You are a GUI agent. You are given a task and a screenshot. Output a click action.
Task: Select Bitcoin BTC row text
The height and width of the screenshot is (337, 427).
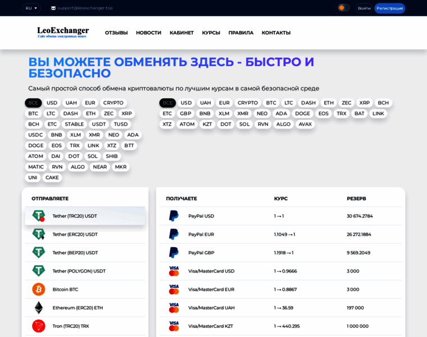(65, 289)
